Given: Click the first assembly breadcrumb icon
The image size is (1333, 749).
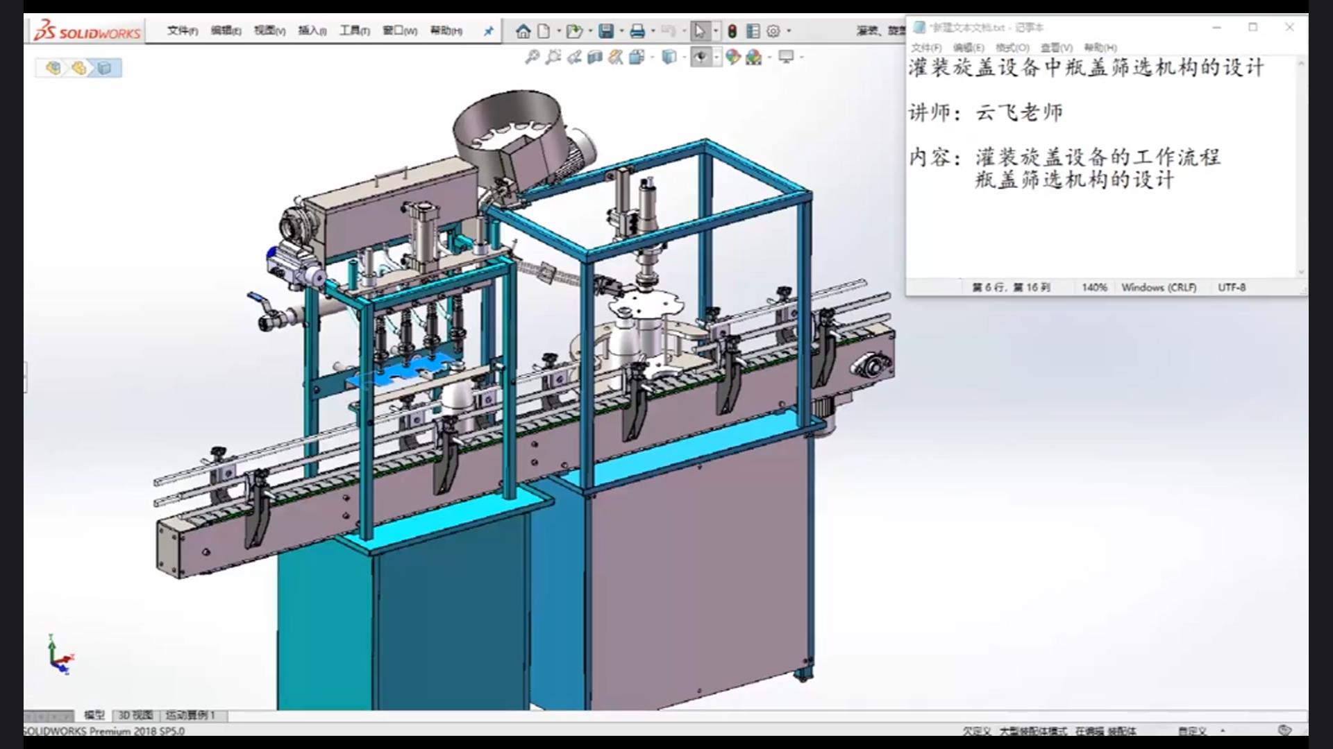Looking at the screenshot, I should coord(53,68).
